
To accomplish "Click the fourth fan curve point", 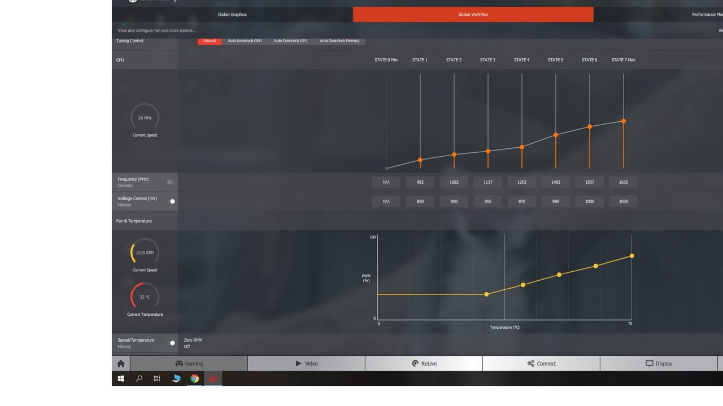I will click(x=595, y=266).
